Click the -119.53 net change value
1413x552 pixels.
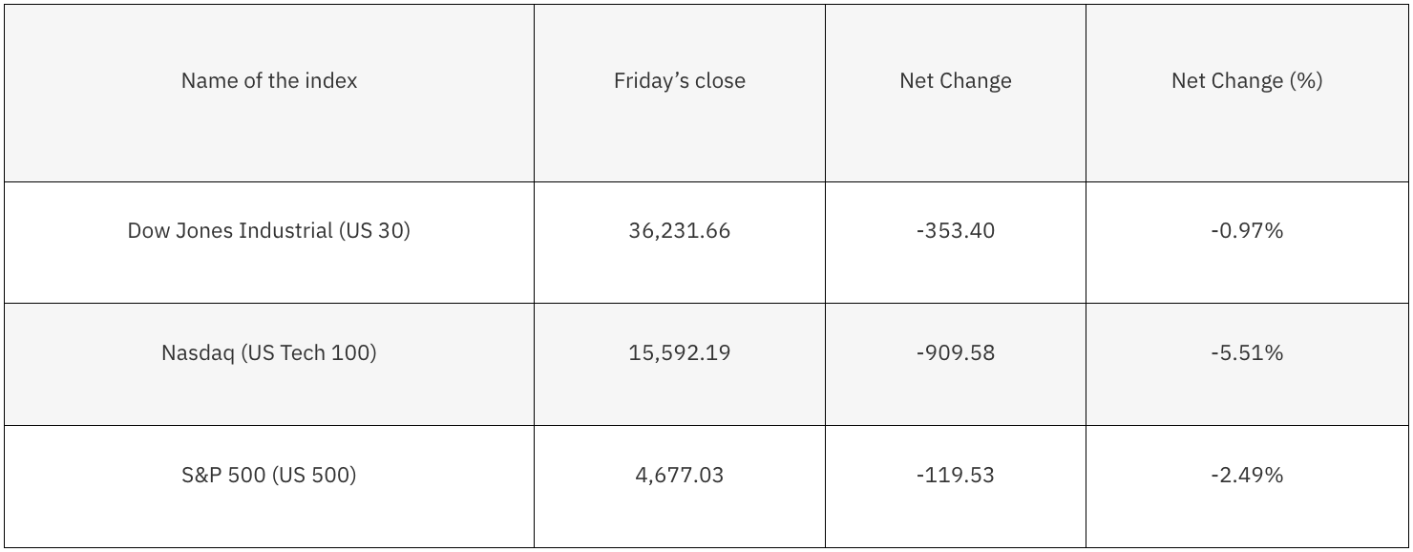pyautogui.click(x=955, y=476)
